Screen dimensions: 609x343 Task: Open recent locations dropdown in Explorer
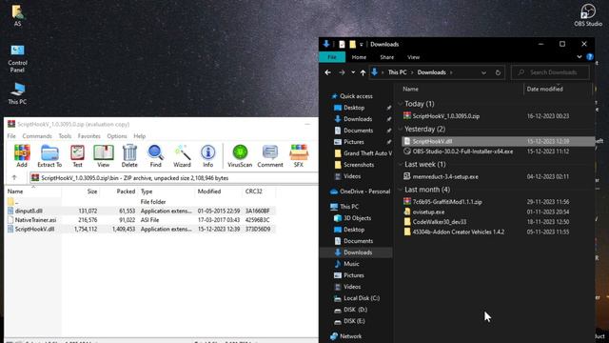click(x=353, y=72)
